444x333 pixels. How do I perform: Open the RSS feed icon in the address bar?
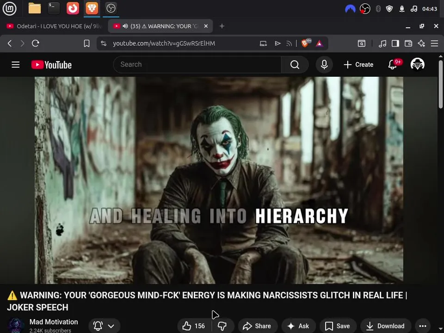click(289, 43)
